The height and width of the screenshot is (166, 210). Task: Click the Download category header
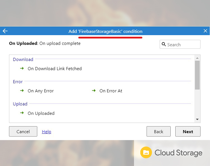click(x=23, y=59)
